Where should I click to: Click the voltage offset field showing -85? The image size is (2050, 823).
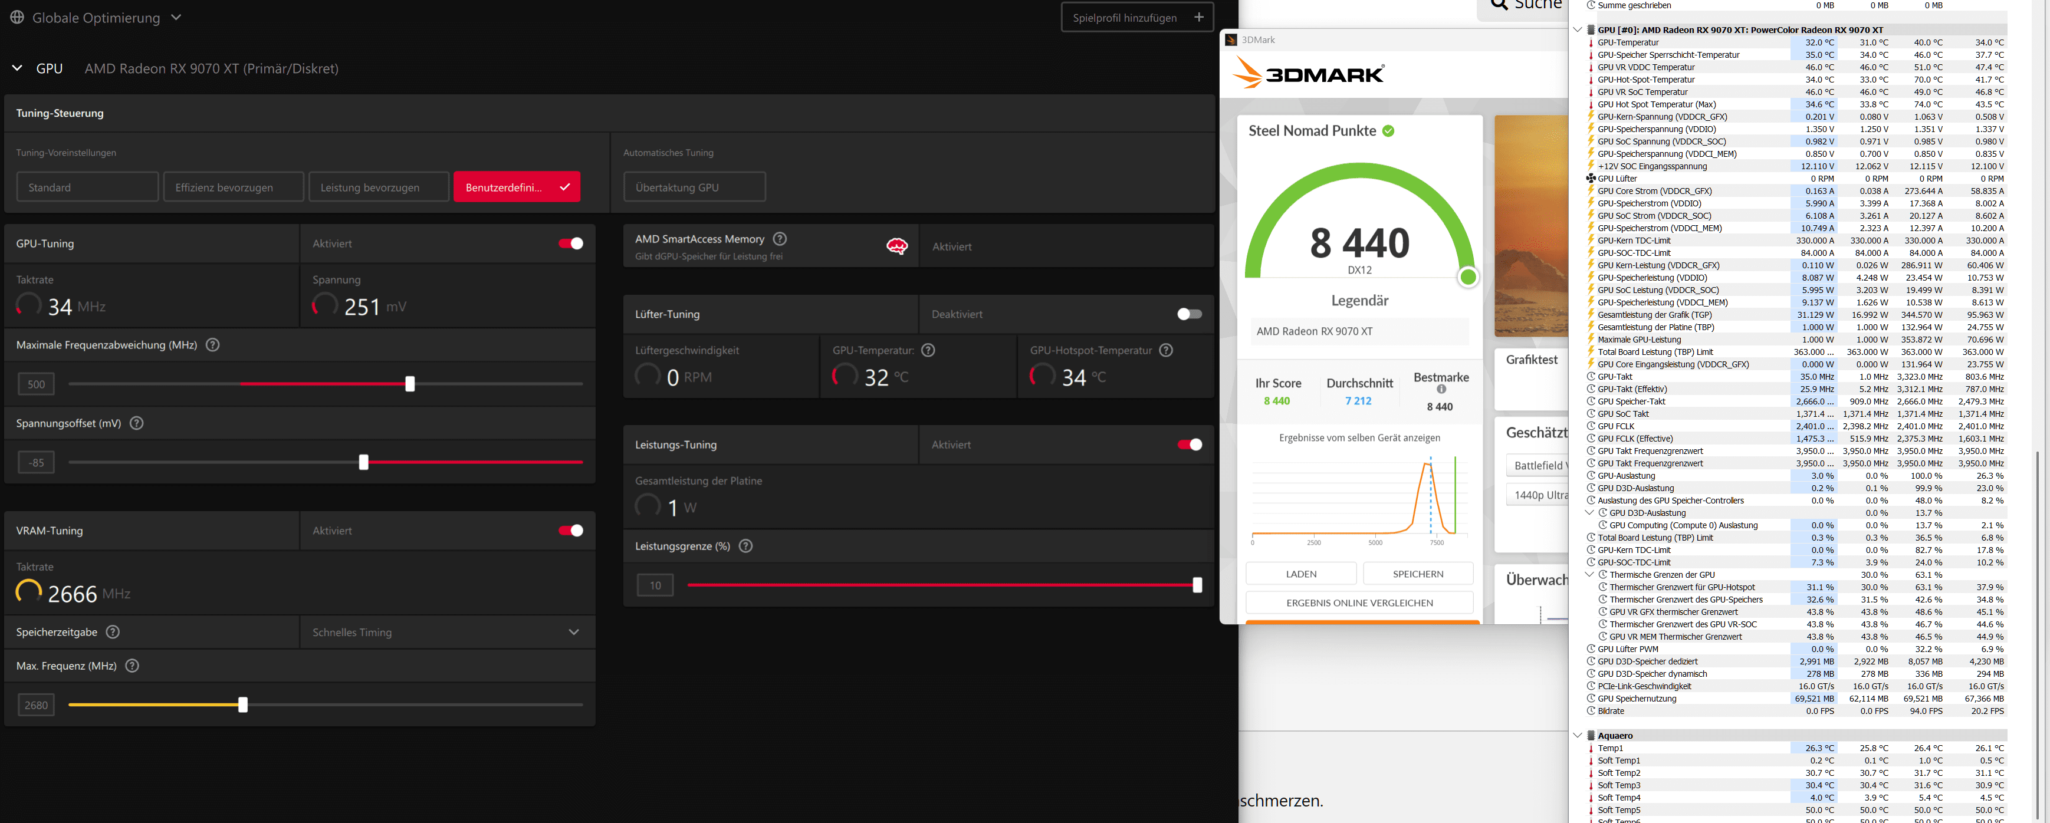37,462
